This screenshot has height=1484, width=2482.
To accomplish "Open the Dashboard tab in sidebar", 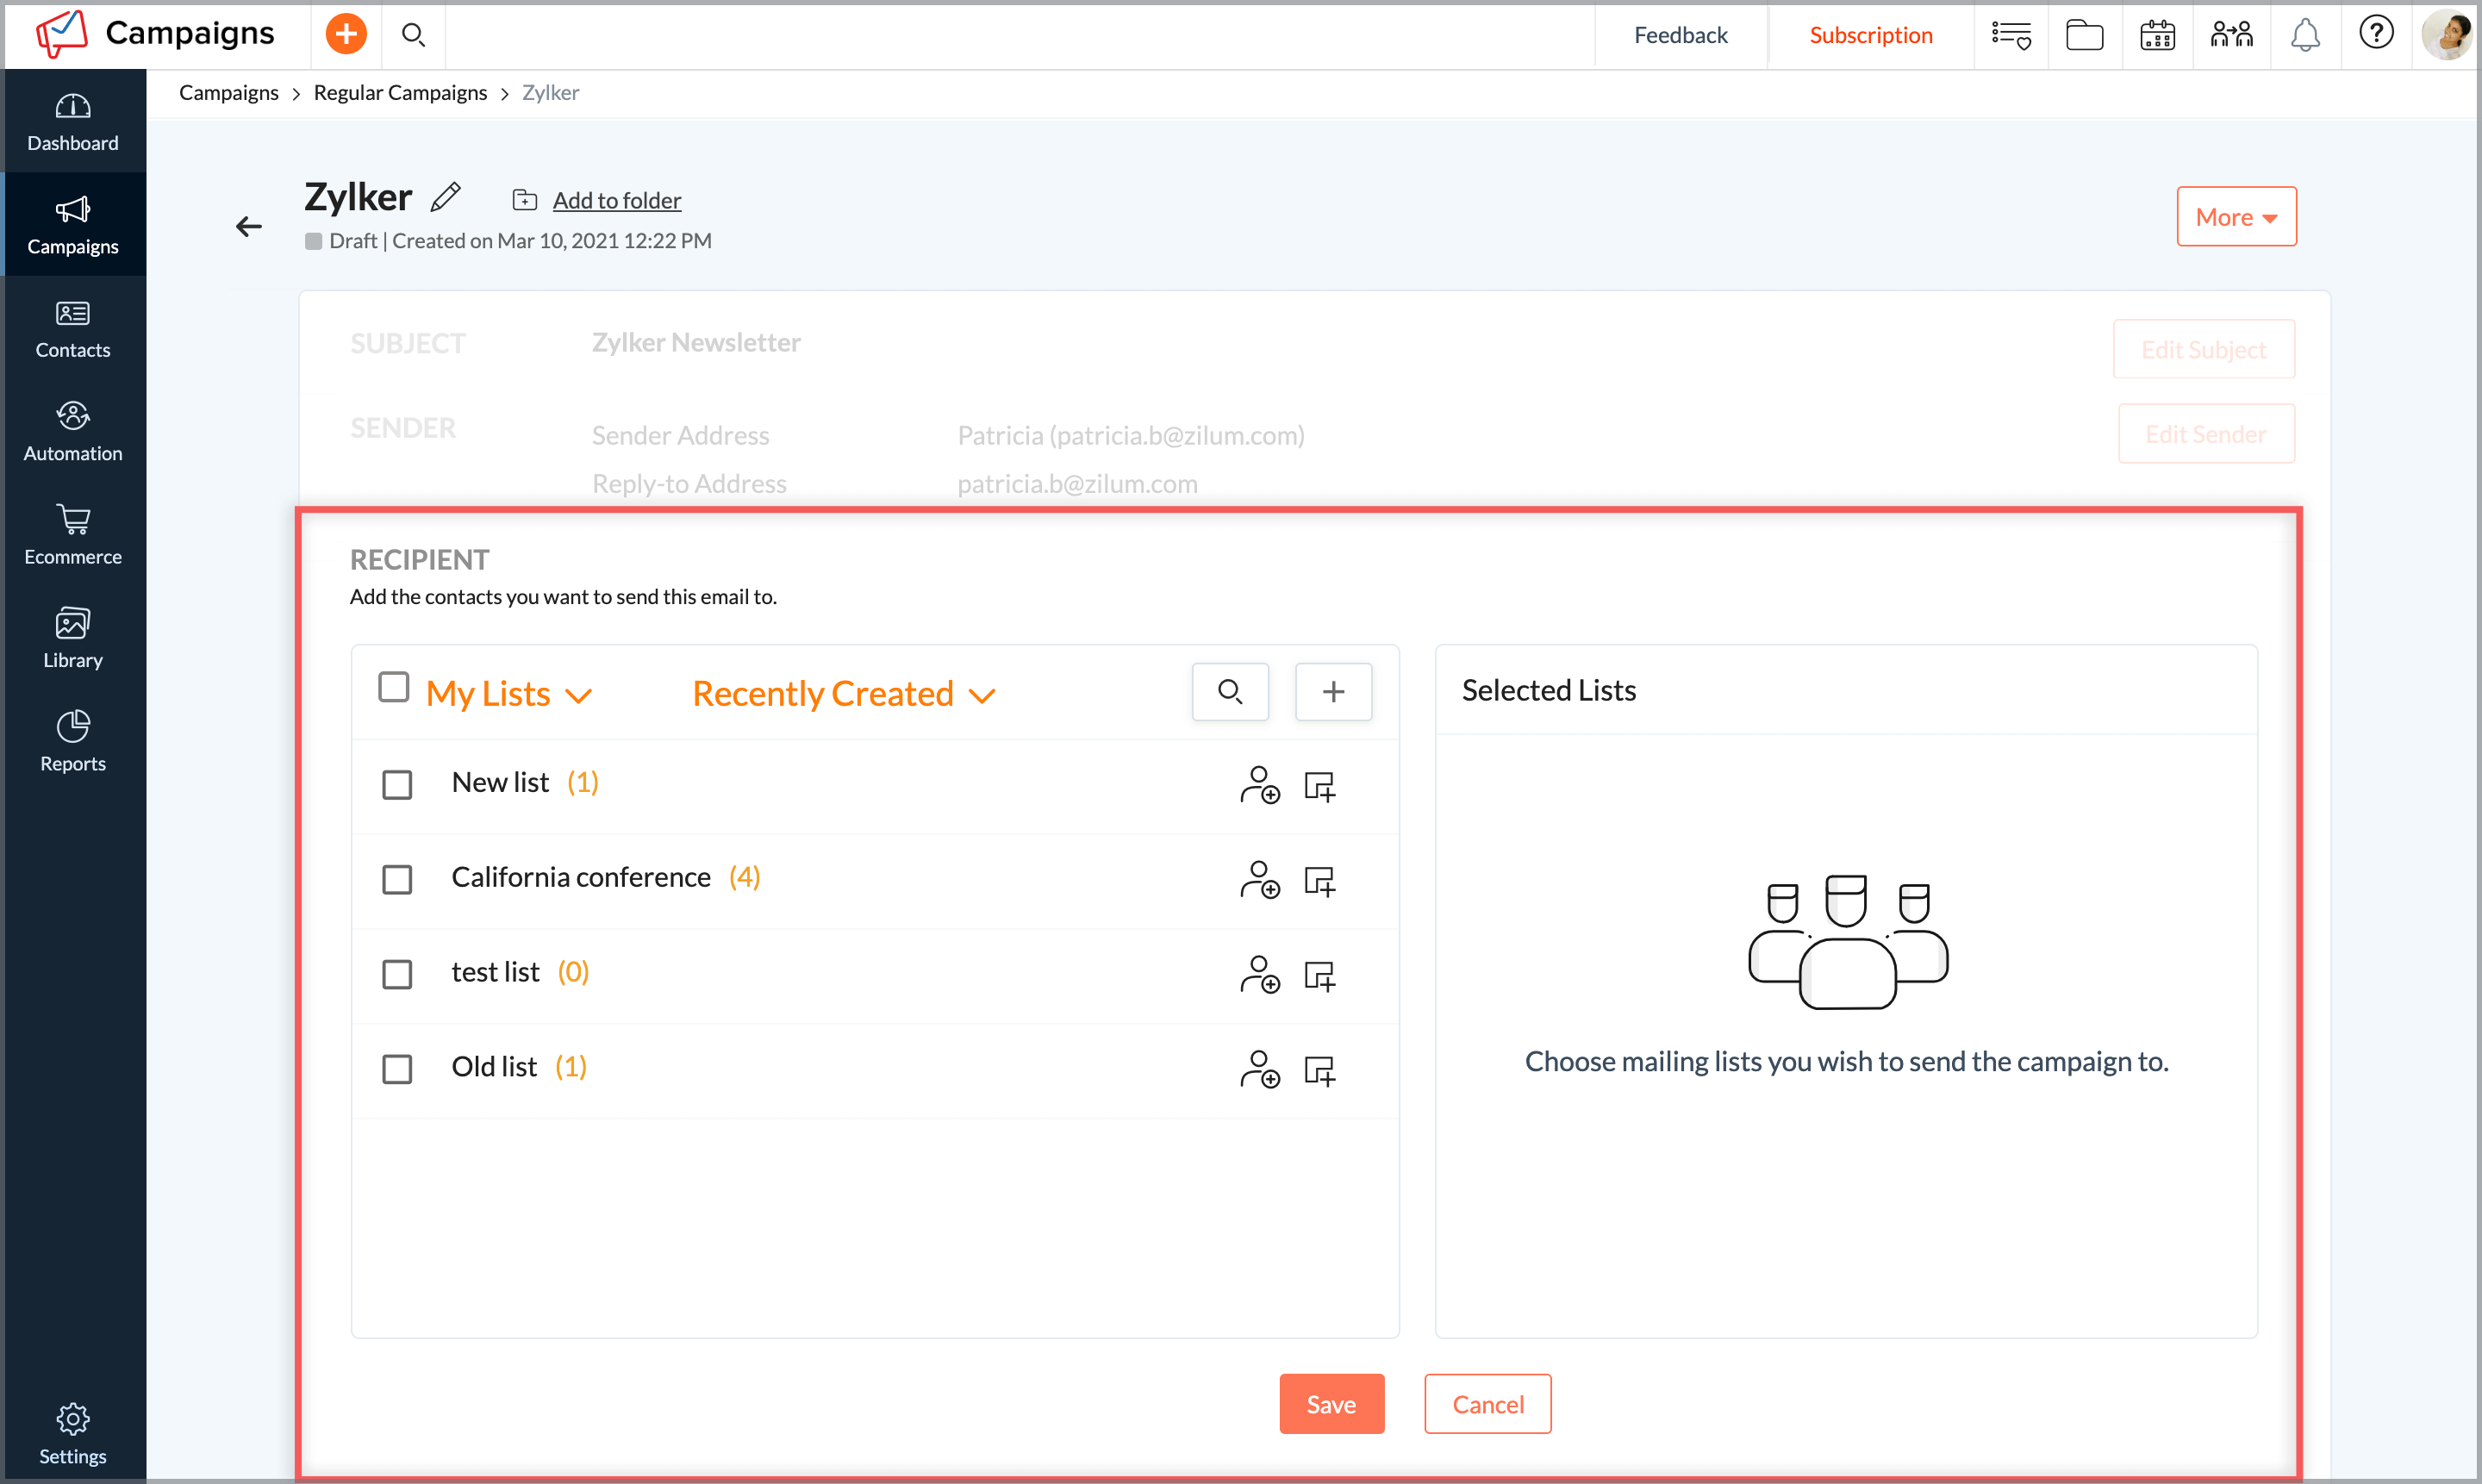I will coord(72,121).
